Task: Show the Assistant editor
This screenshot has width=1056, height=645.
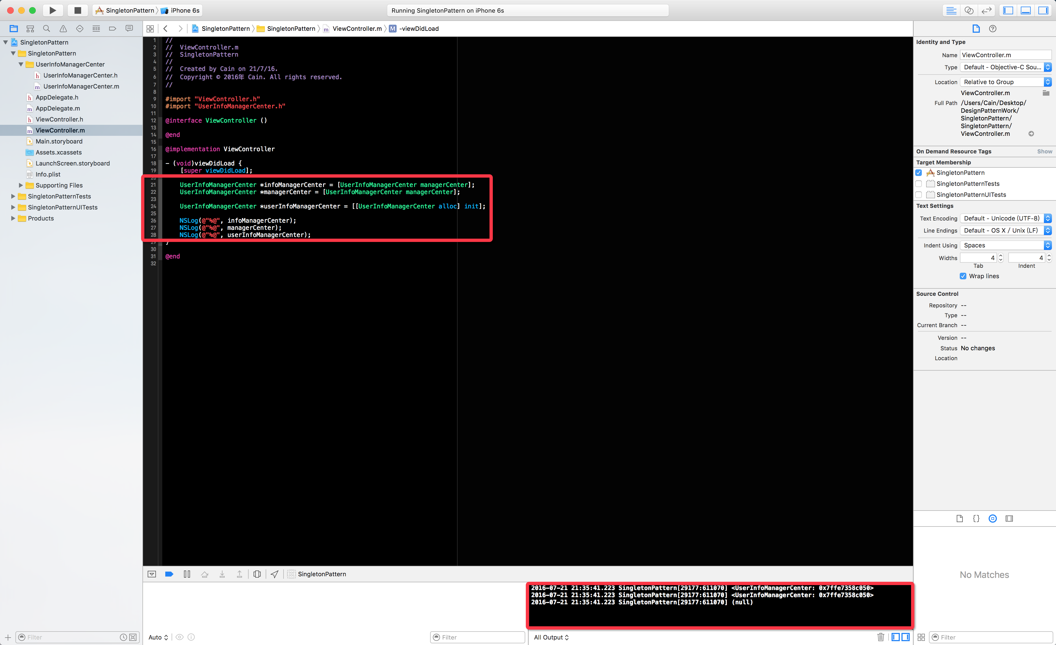Action: click(969, 10)
